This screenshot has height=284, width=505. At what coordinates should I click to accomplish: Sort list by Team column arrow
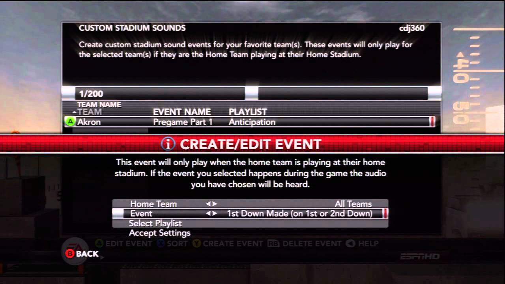pyautogui.click(x=75, y=112)
